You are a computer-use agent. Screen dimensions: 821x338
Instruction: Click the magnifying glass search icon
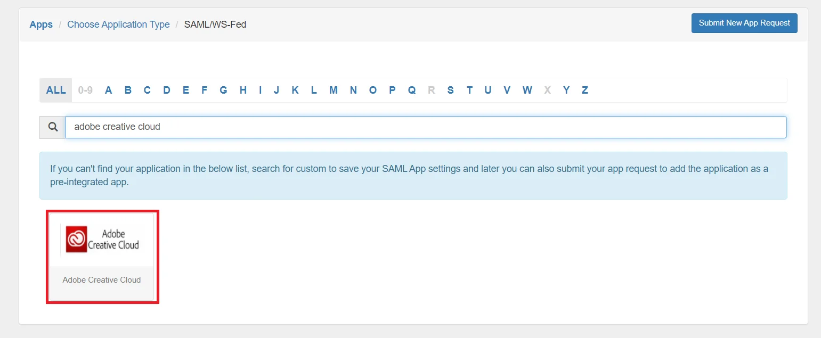pyautogui.click(x=53, y=127)
